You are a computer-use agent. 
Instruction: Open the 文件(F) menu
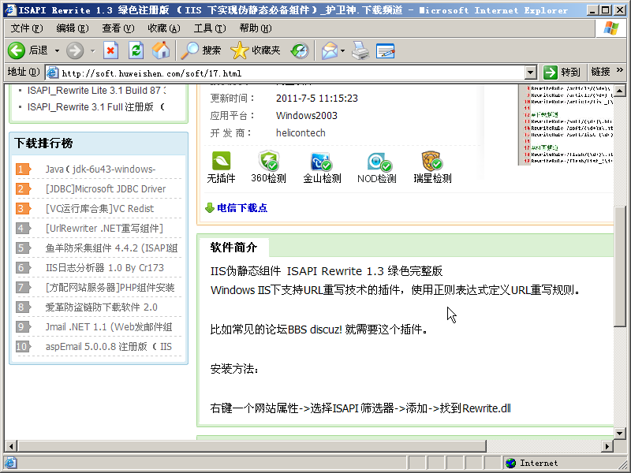click(27, 28)
